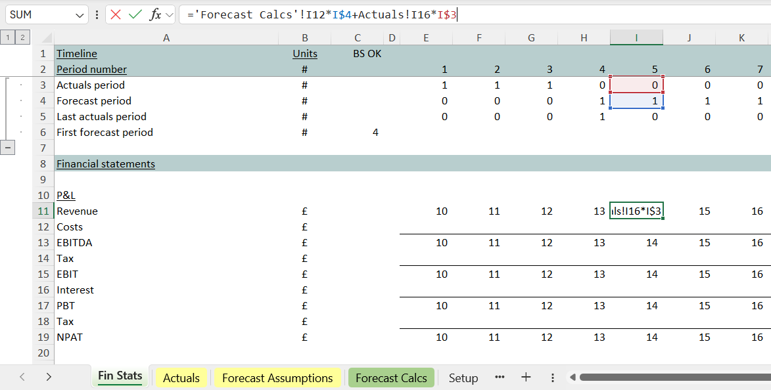Select the Forecast Assumptions sheet tab
The width and height of the screenshot is (771, 390).
277,378
